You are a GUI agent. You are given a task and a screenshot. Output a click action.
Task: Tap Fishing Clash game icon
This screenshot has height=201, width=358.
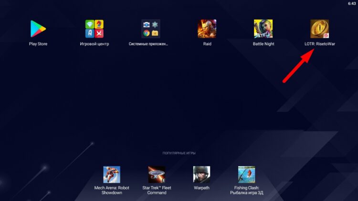246,174
